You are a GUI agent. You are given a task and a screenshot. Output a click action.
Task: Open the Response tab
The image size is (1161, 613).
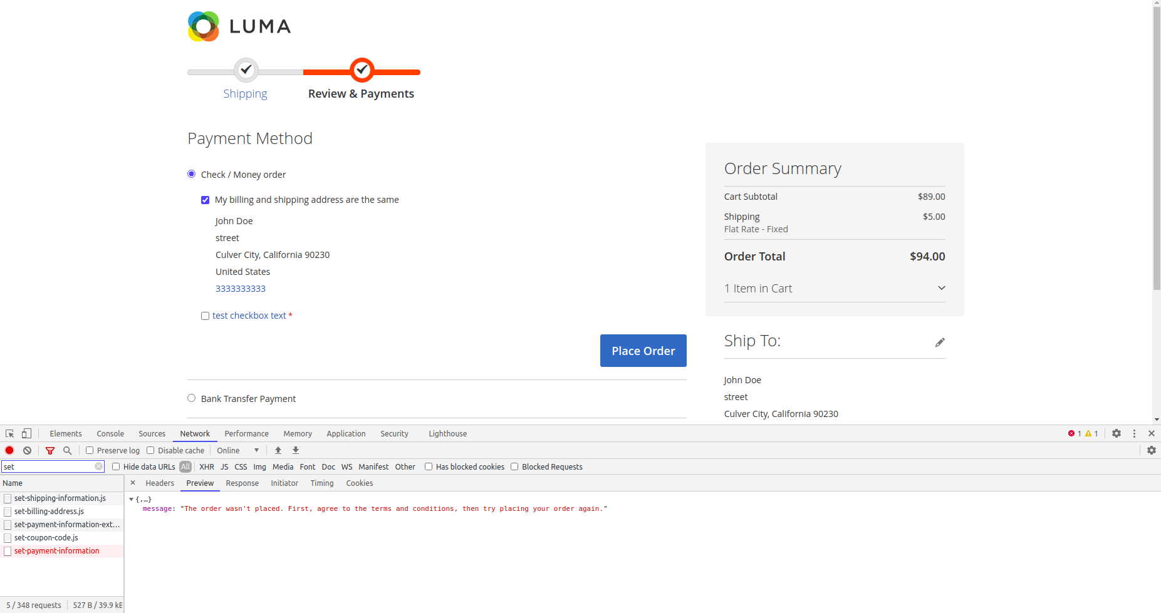click(242, 483)
